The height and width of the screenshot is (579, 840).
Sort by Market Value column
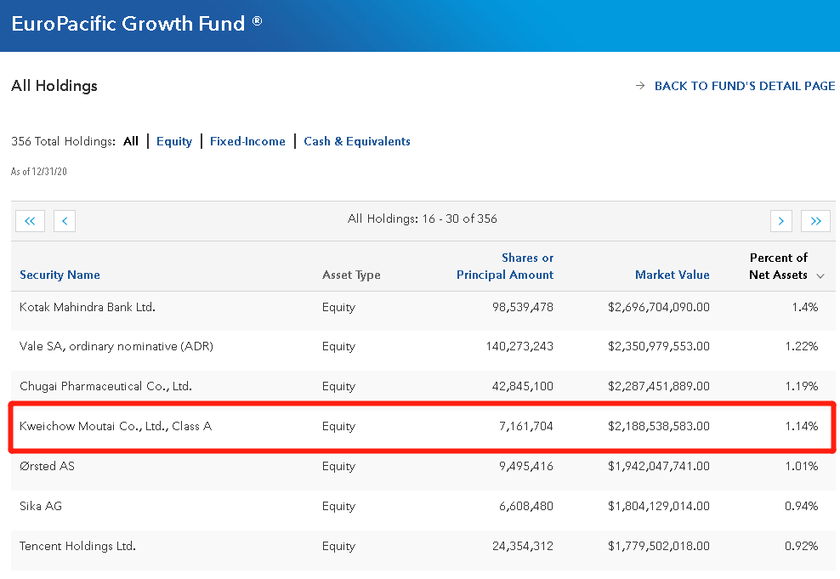click(x=672, y=275)
